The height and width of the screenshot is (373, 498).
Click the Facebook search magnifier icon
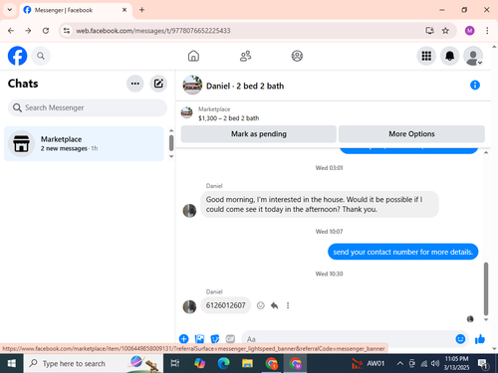click(41, 56)
